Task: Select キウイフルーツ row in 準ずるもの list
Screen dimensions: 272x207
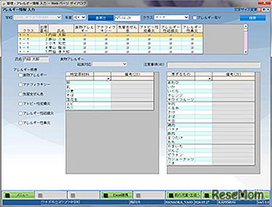Action: (211, 99)
